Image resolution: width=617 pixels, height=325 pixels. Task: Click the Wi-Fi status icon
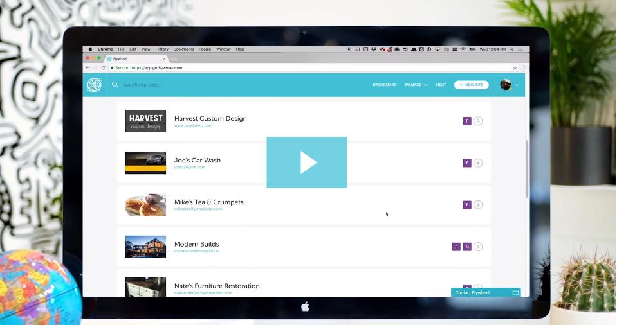point(463,49)
